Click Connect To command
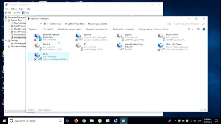This screenshot has height=124, width=221. pyautogui.click(x=48, y=29)
